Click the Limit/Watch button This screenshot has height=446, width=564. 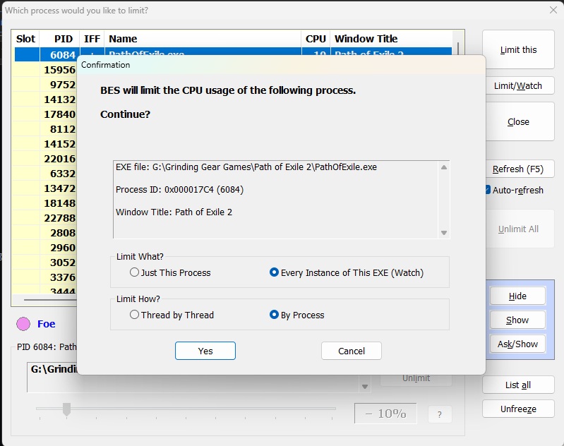tap(520, 85)
